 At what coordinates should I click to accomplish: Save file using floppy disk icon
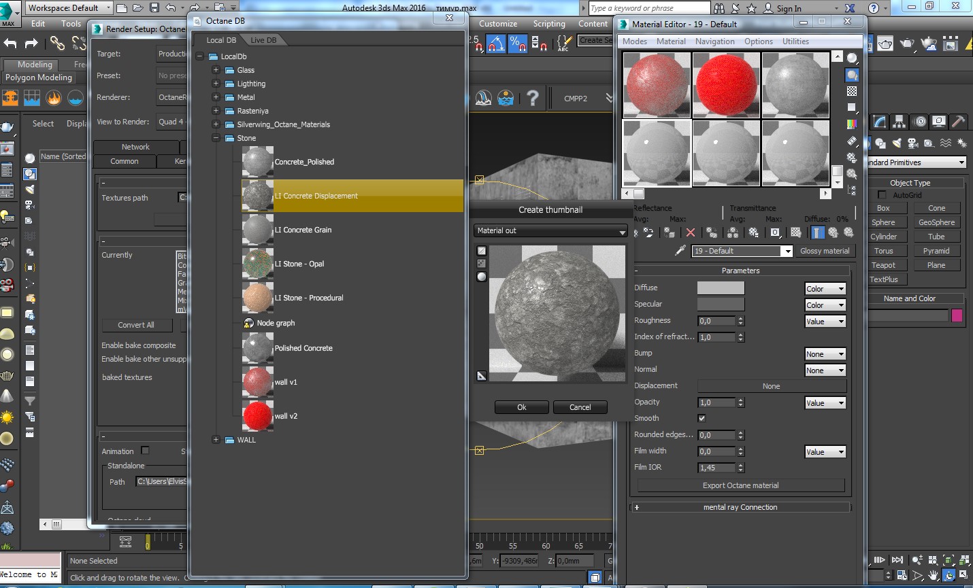point(154,8)
